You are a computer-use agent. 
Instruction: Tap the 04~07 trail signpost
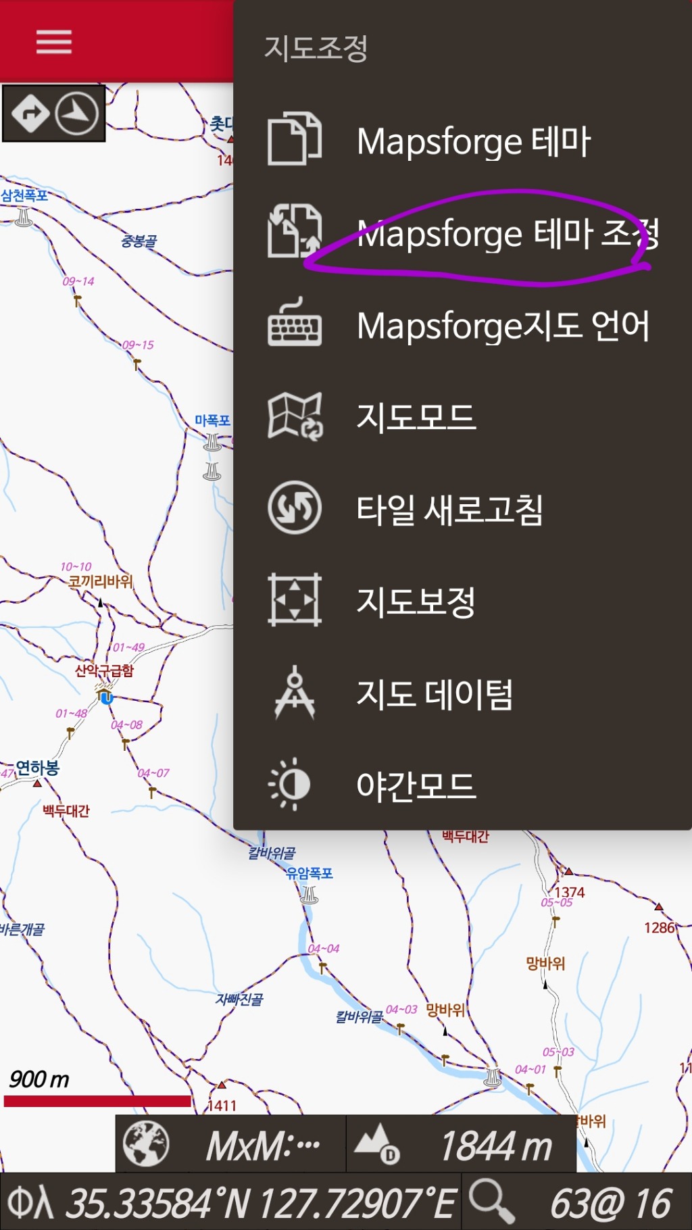coord(152,792)
